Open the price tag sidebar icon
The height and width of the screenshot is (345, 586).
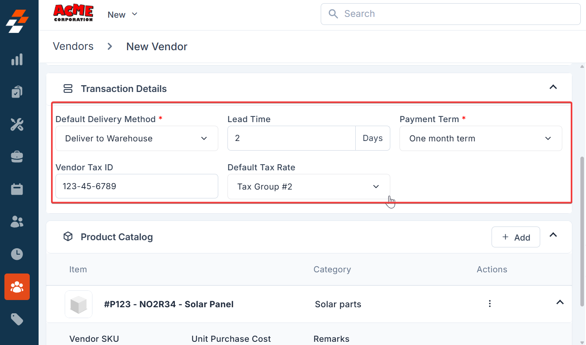point(17,319)
